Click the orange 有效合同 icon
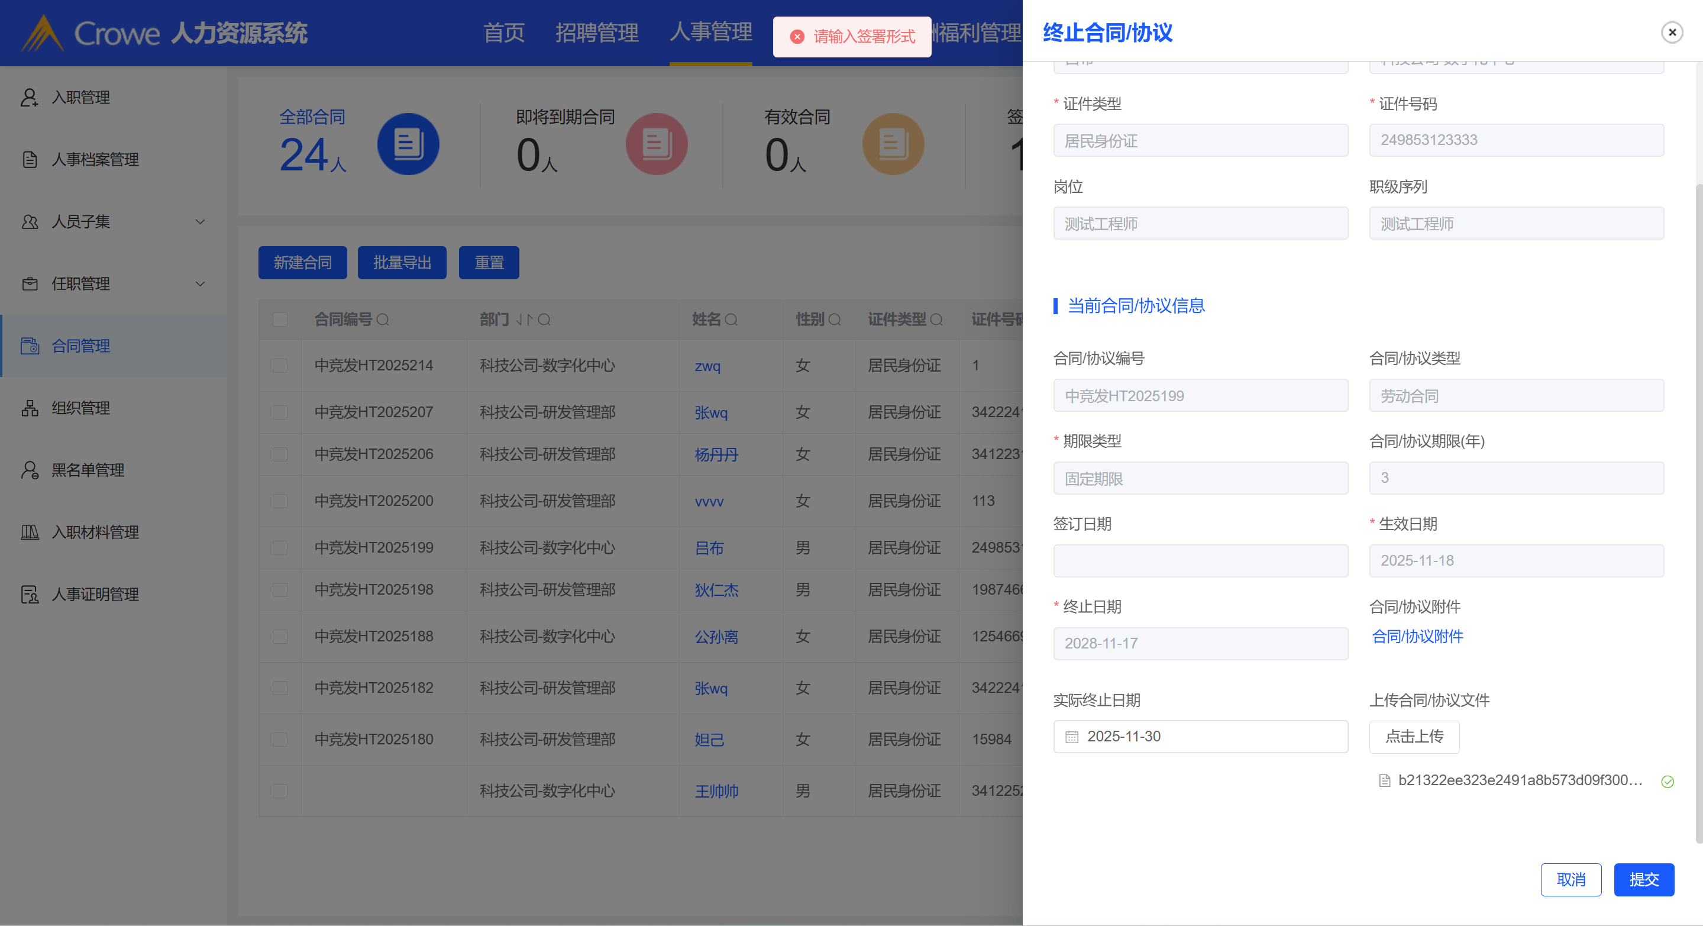Viewport: 1703px width, 926px height. pyautogui.click(x=893, y=144)
